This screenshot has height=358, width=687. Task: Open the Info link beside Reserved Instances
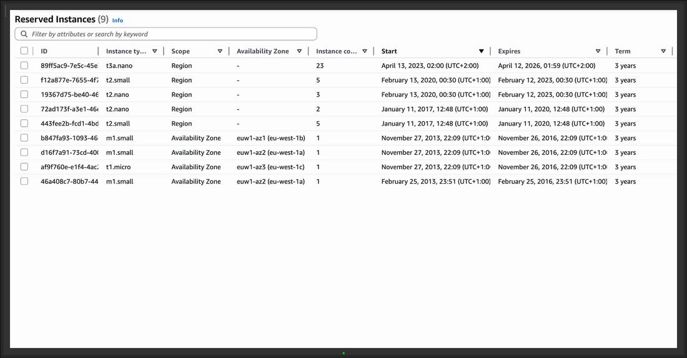[x=117, y=21]
